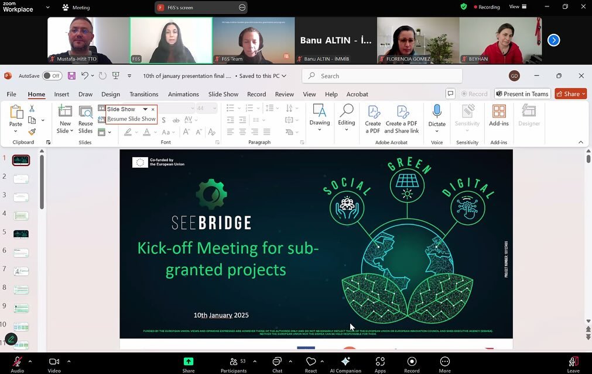
Task: Toggle the AutoSave switch
Action: [x=52, y=76]
